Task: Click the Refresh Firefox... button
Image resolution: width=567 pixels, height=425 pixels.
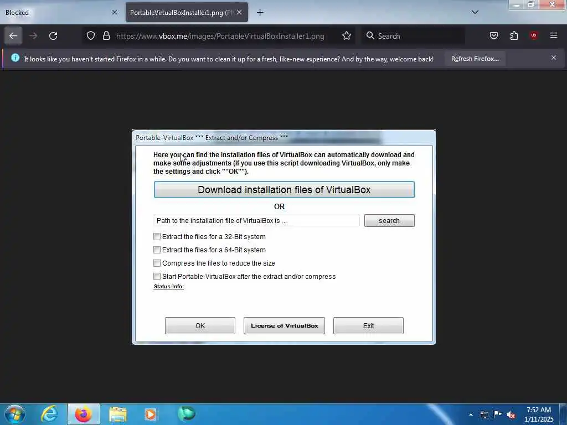Action: 475,59
